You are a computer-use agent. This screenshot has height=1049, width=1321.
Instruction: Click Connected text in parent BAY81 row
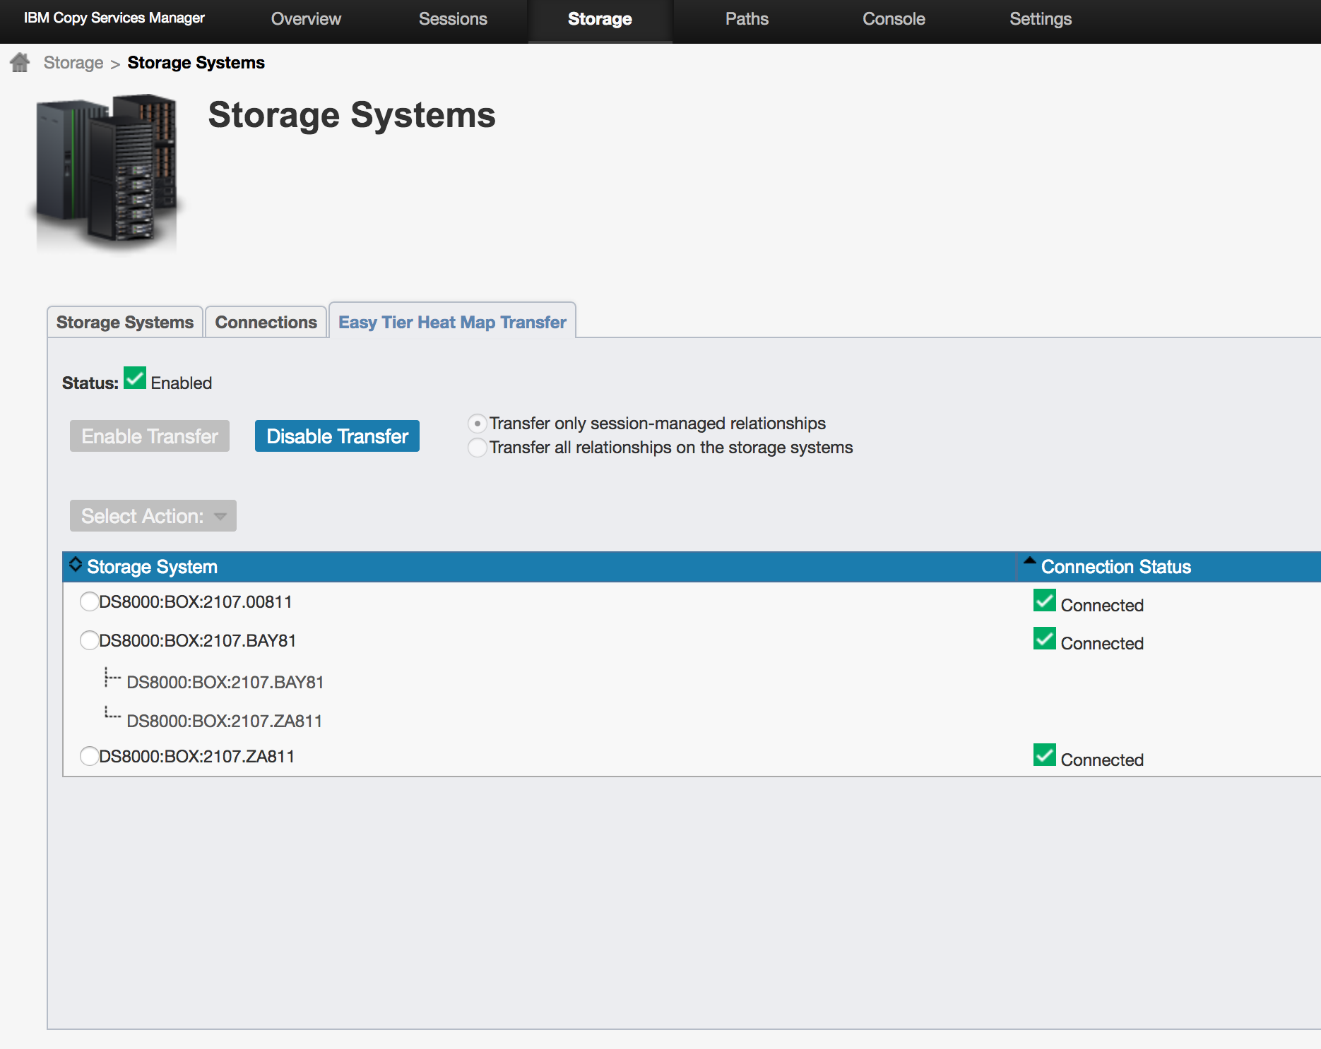click(1102, 643)
